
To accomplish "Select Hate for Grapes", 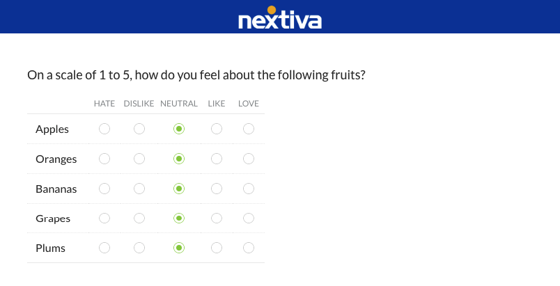I will [x=104, y=219].
